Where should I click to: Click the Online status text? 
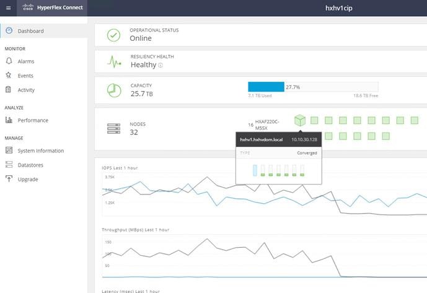tap(141, 38)
